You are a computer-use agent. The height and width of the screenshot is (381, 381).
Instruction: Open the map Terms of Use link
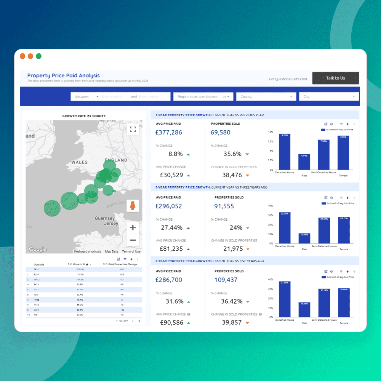click(x=131, y=251)
